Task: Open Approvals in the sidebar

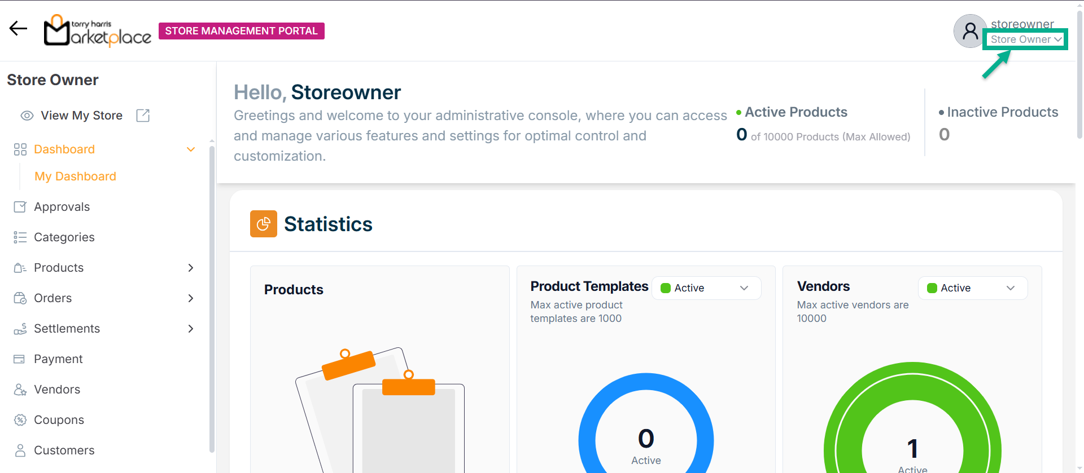Action: [x=62, y=207]
